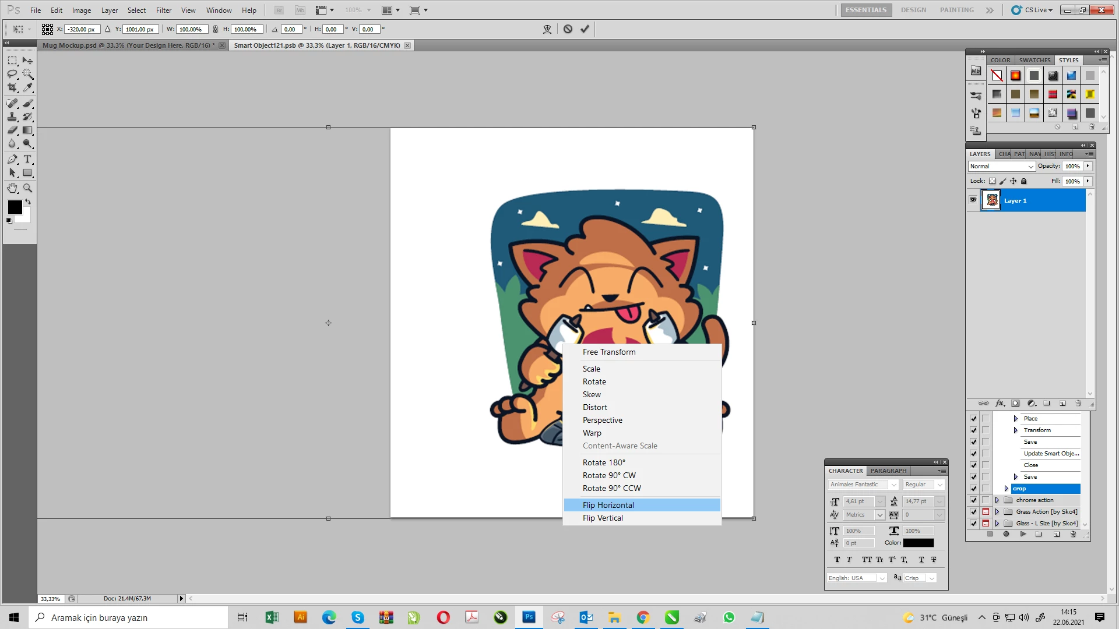Select the Zoom tool in toolbox
This screenshot has width=1119, height=629.
27,188
